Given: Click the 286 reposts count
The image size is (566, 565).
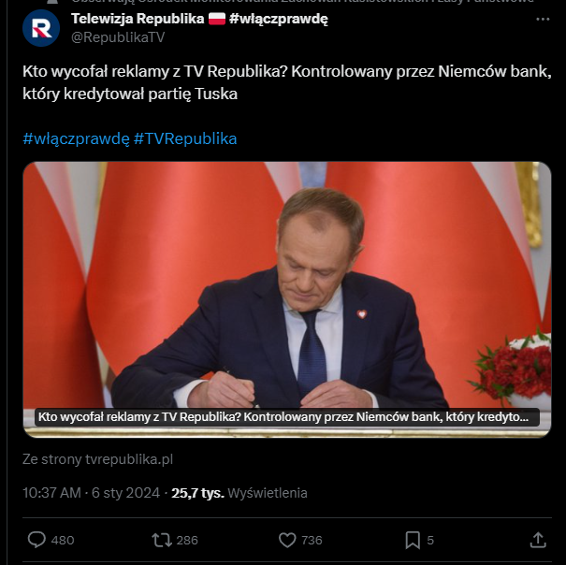Looking at the screenshot, I should pos(187,540).
